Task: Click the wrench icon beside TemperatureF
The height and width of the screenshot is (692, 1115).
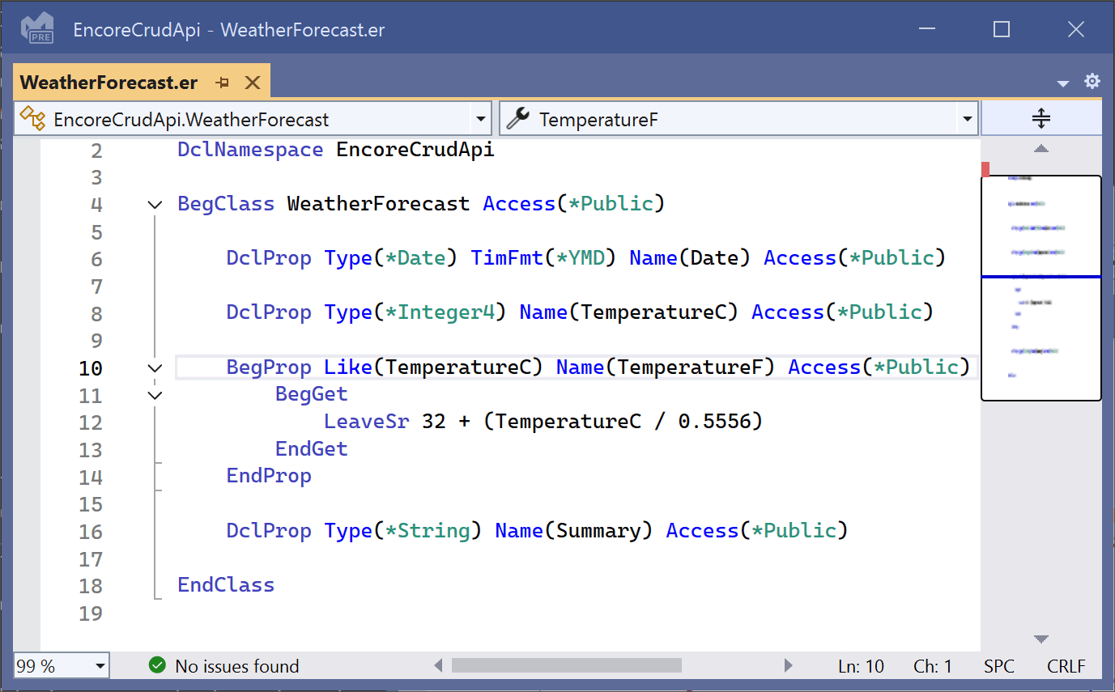Action: point(518,119)
